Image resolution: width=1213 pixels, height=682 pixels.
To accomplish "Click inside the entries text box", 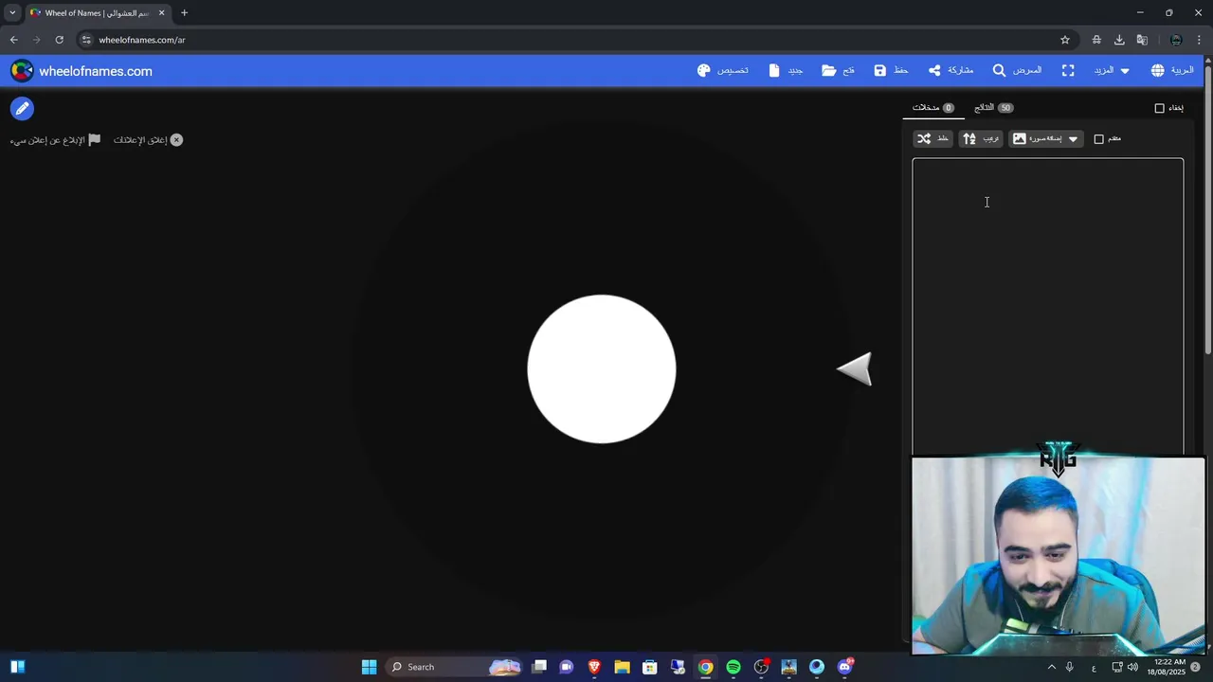I will pos(1048,306).
